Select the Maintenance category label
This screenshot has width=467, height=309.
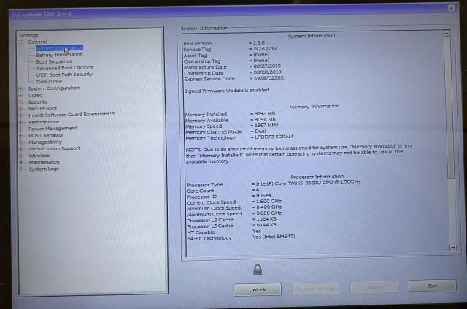[x=44, y=162]
